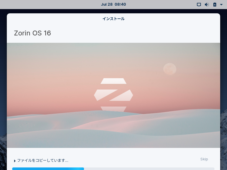
Task: Click the bottom stripe of the Zorin logo
Action: [x=113, y=109]
